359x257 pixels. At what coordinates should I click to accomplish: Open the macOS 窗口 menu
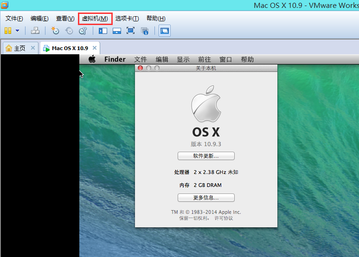(225, 59)
